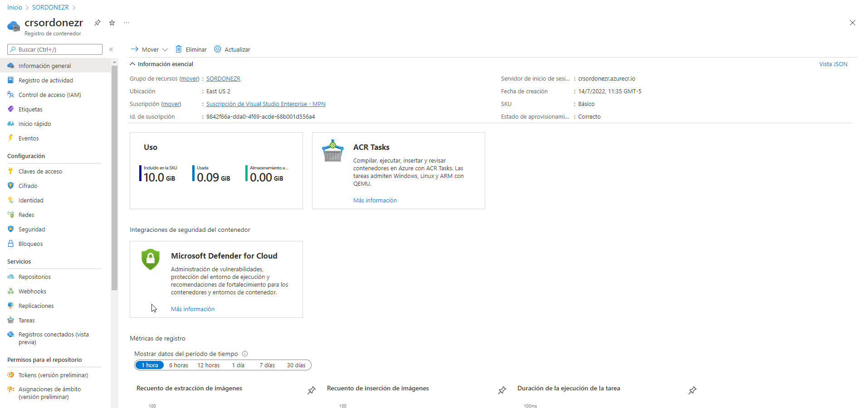Open the SORDONEZR resource group link
858x408 pixels.
(223, 78)
